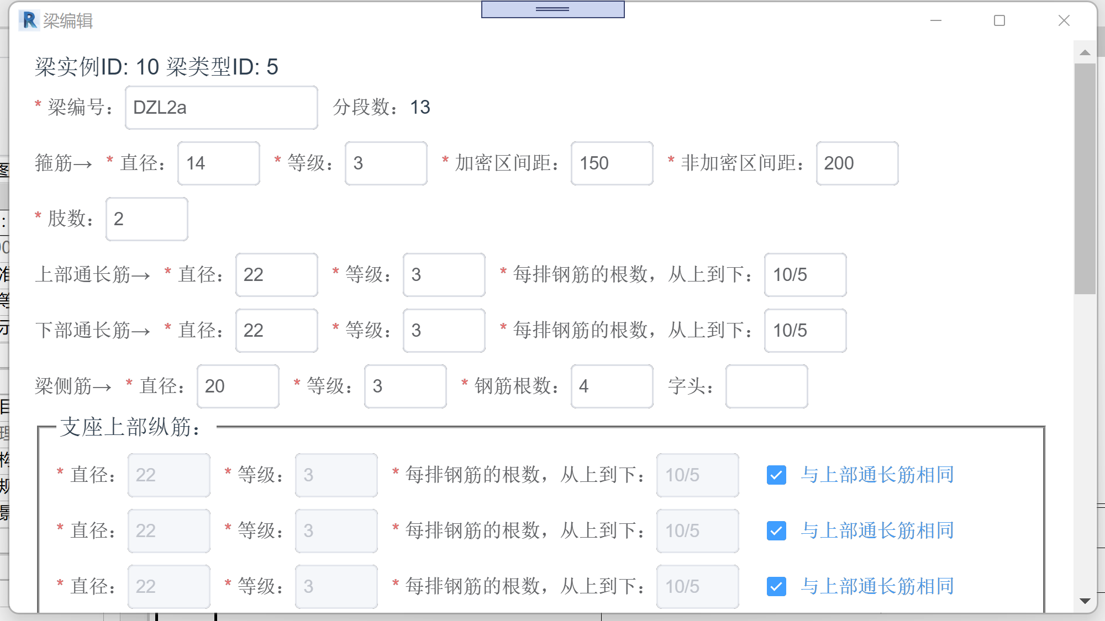1105x621 pixels.
Task: Click the Revit R logo in title bar
Action: (x=29, y=21)
